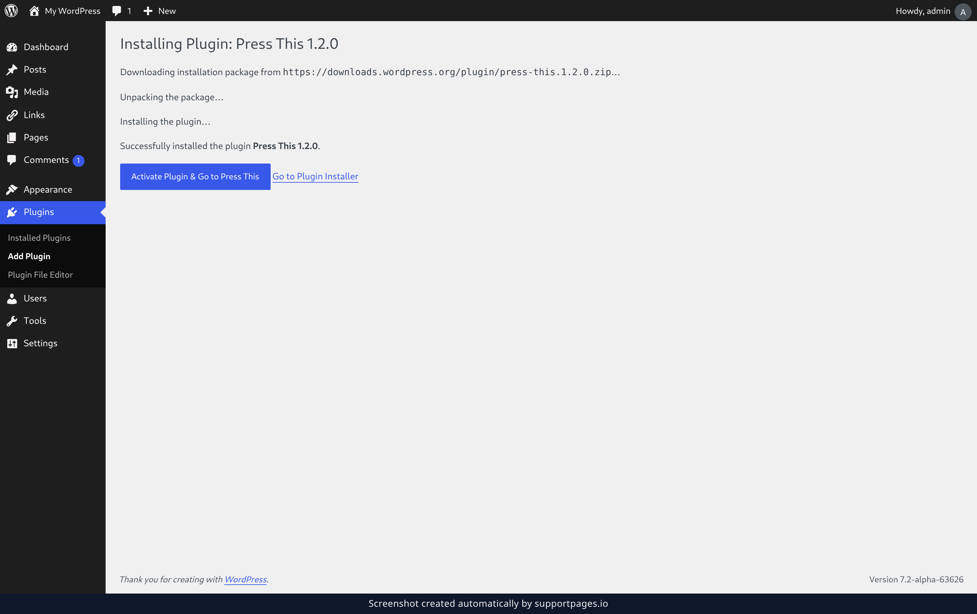Click the Links chain icon
Viewport: 977px width, 614px height.
[x=12, y=115]
